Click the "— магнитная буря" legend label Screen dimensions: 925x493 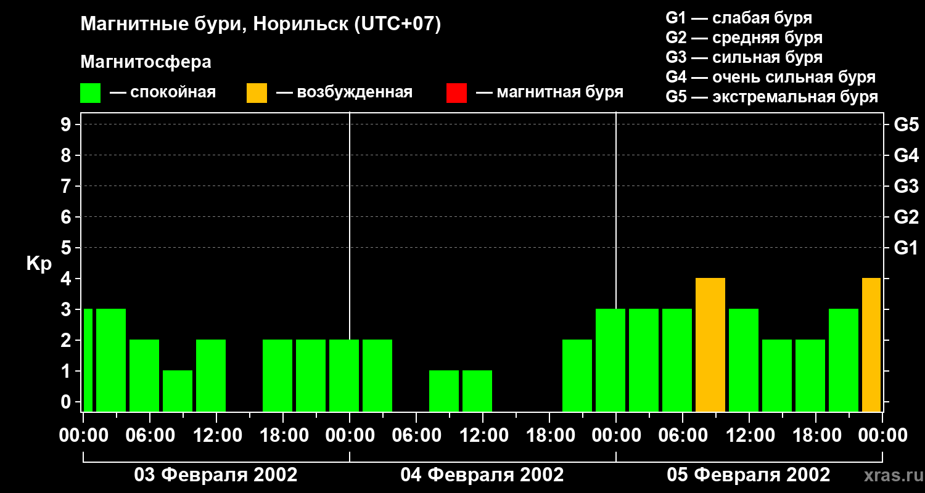549,93
